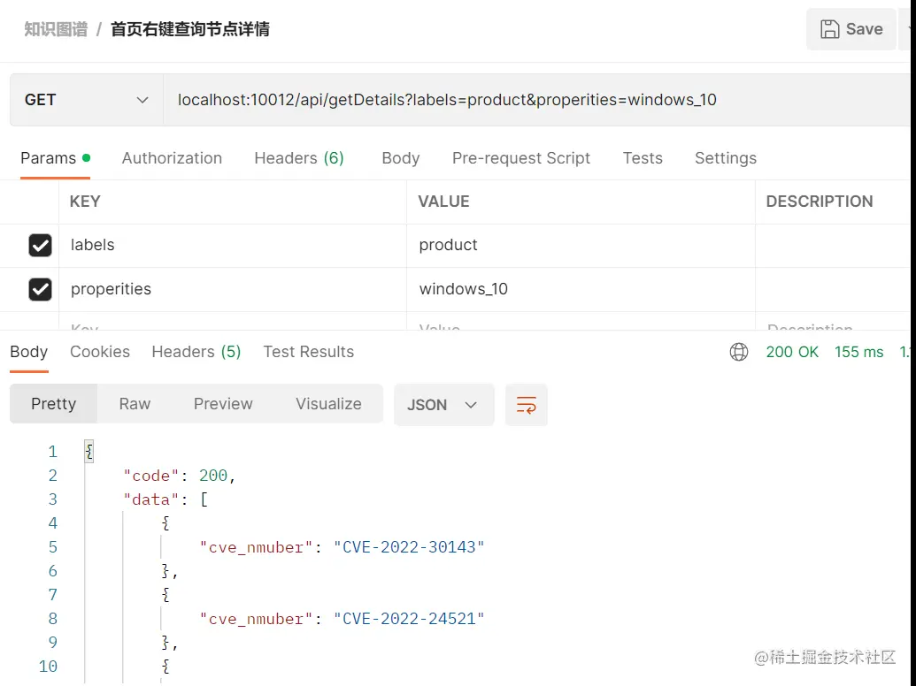Open the JSON format dropdown

click(x=444, y=405)
